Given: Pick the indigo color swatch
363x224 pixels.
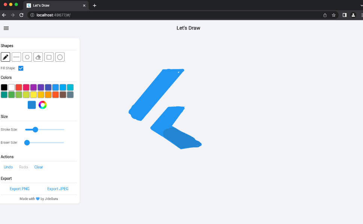Looking at the screenshot, I should point(48,88).
